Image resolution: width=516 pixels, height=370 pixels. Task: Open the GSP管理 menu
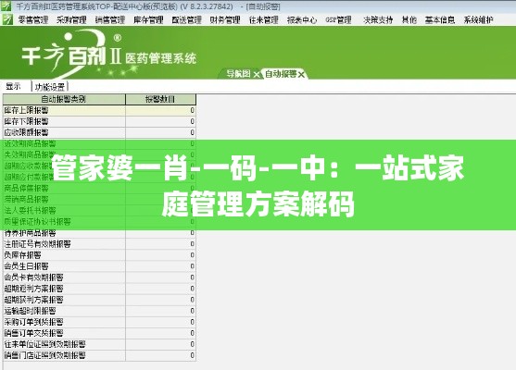(x=339, y=20)
